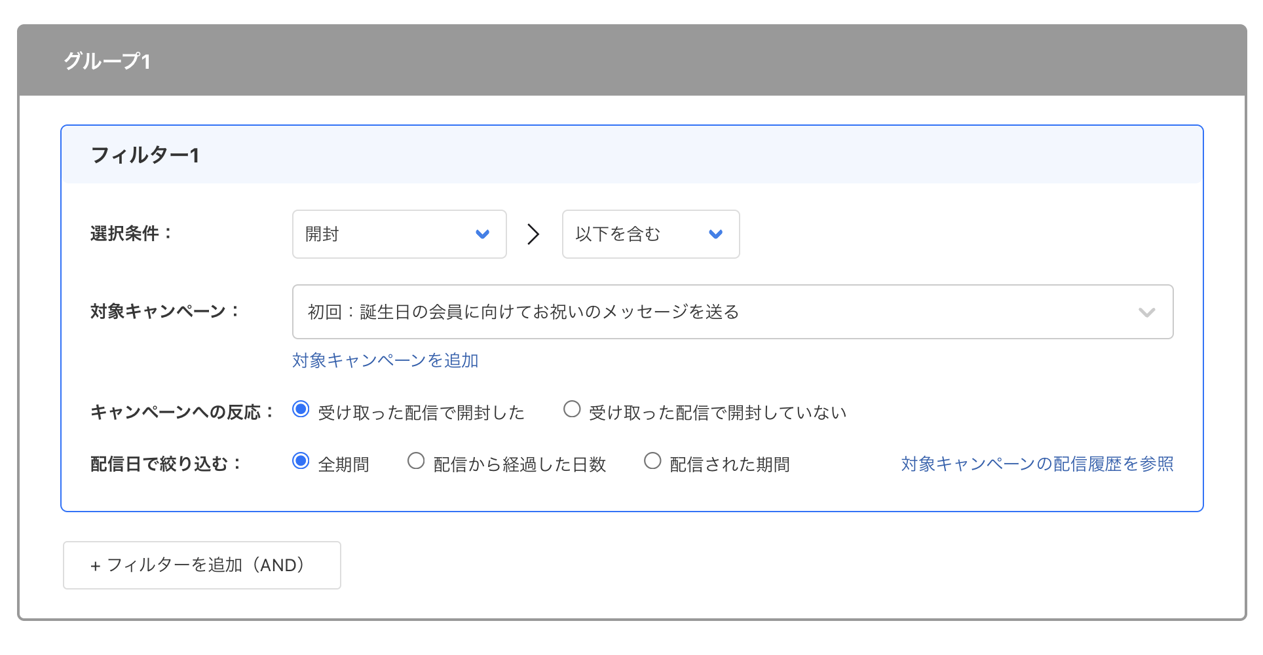Click the gray chevron on the campaign field
1263x655 pixels.
(1147, 312)
